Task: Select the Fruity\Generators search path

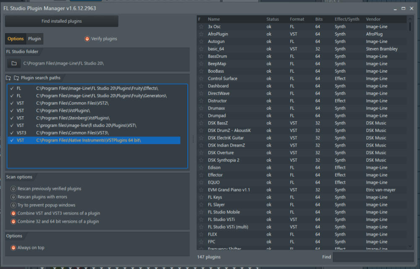Action: pos(94,96)
